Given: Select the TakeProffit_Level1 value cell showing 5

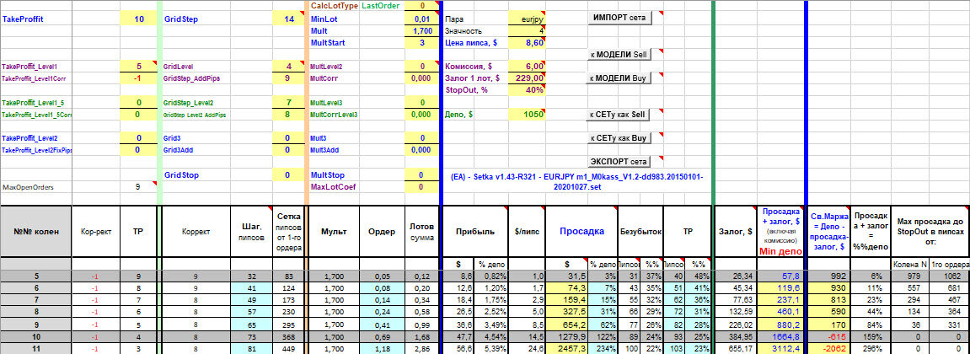Looking at the screenshot, I should pos(139,67).
